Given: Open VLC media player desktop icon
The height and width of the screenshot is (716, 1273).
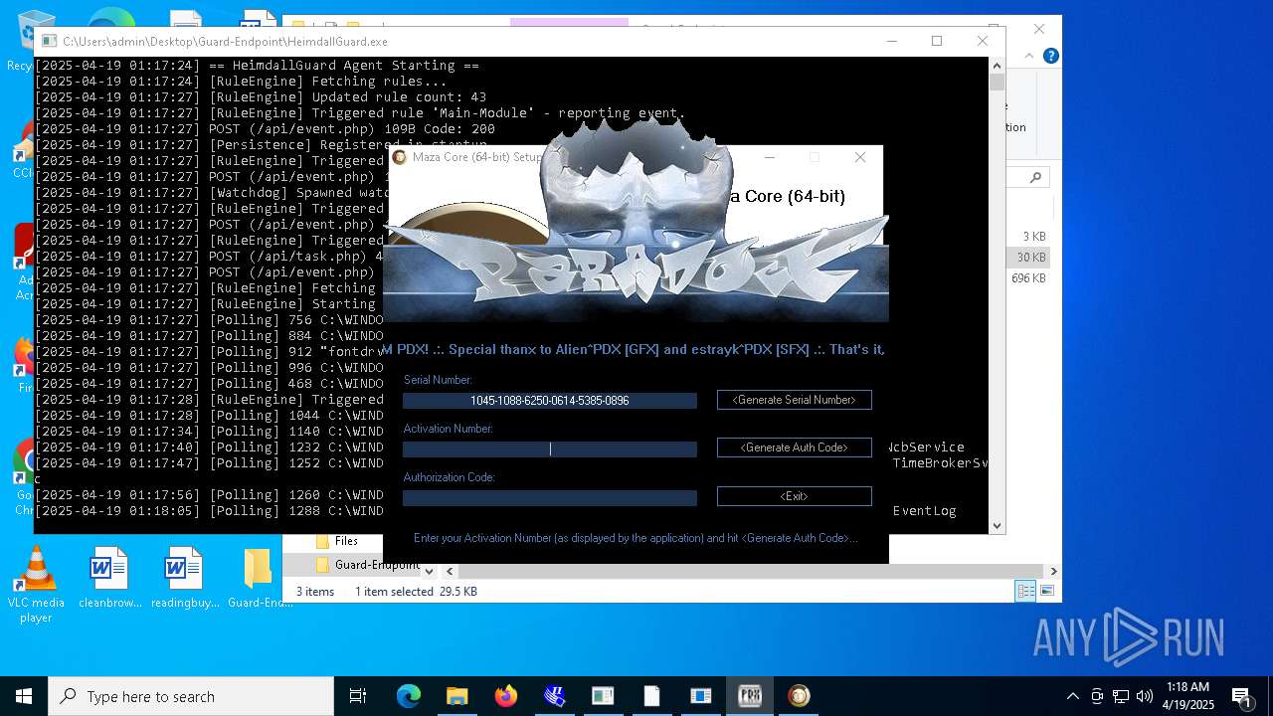Looking at the screenshot, I should point(36,585).
